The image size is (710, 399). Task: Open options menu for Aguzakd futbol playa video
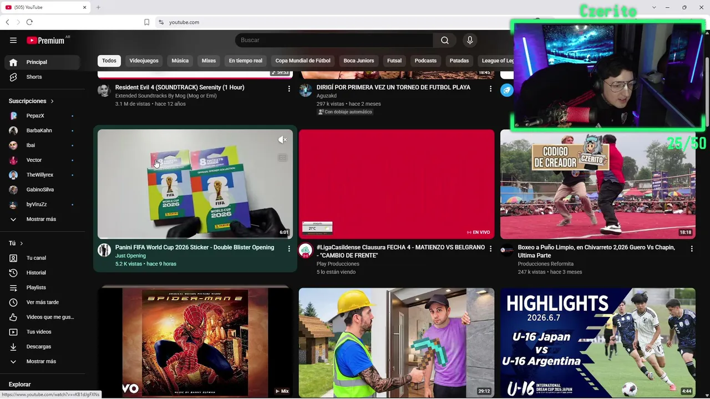pos(490,89)
